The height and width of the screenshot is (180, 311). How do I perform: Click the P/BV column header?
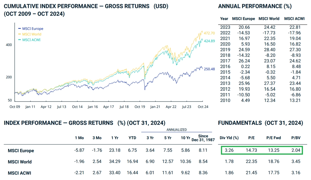[296, 138]
